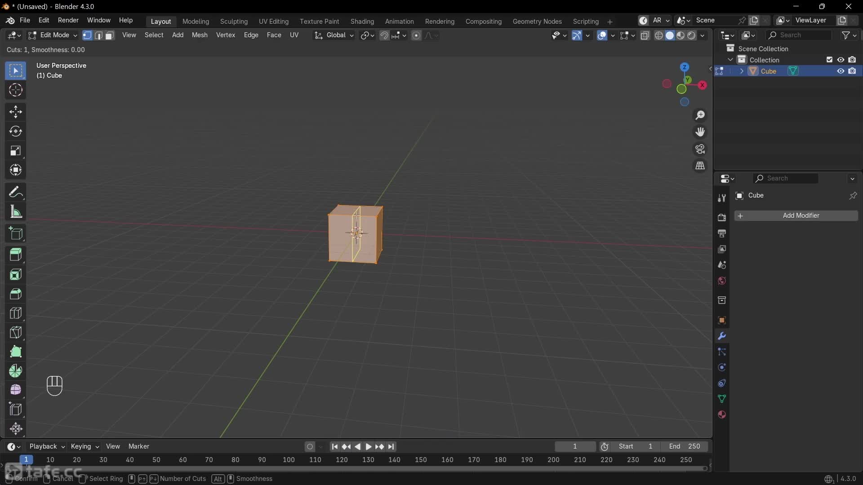The width and height of the screenshot is (863, 485).
Task: Select the Extrude Region tool
Action: click(x=16, y=255)
